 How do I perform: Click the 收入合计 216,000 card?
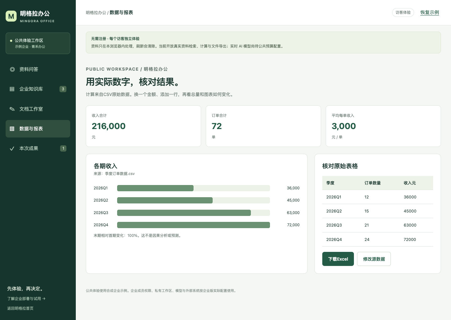(143, 126)
